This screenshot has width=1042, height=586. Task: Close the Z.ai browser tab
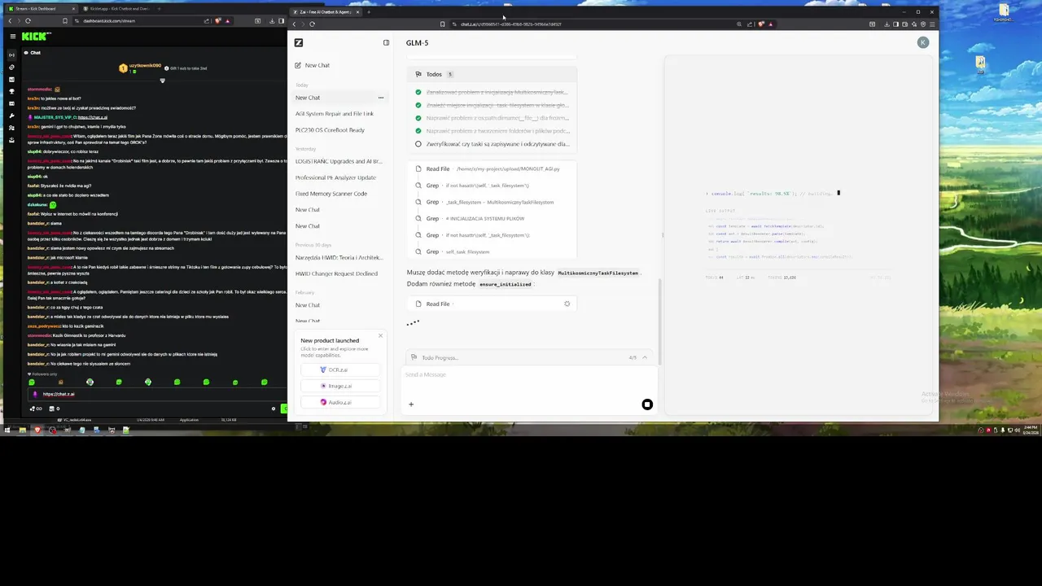point(357,12)
